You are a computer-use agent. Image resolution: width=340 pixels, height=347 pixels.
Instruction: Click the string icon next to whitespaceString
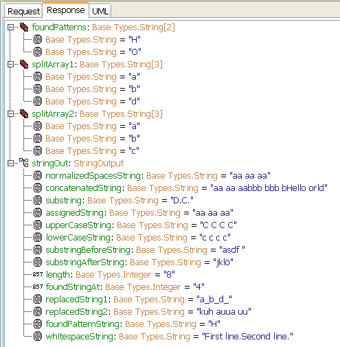point(38,337)
